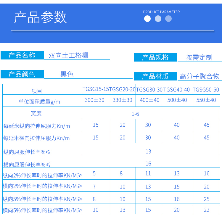
Task: Click the 宽度 row label
Action: 36,113
